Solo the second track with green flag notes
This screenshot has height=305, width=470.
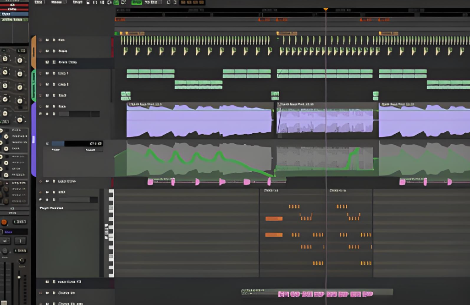pos(54,51)
